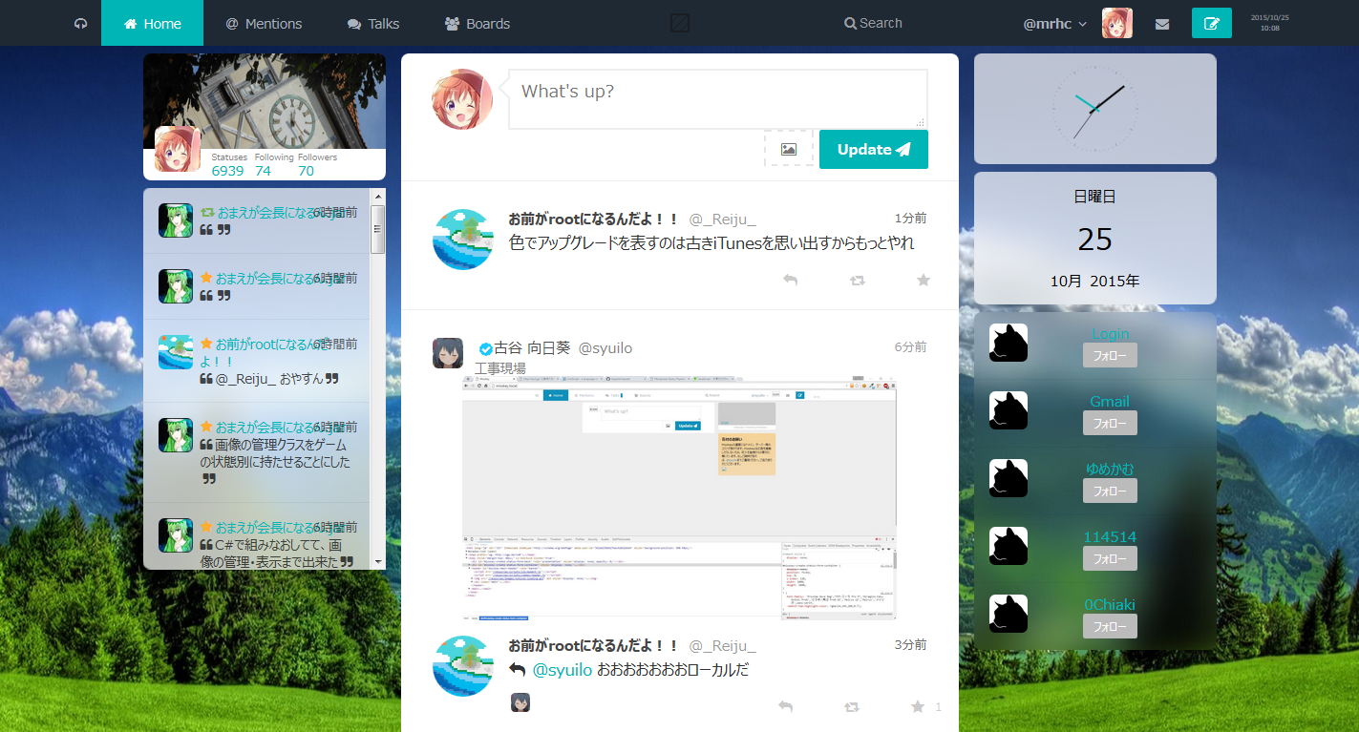
Task: Follow the ゆめかむ user
Action: pos(1110,491)
